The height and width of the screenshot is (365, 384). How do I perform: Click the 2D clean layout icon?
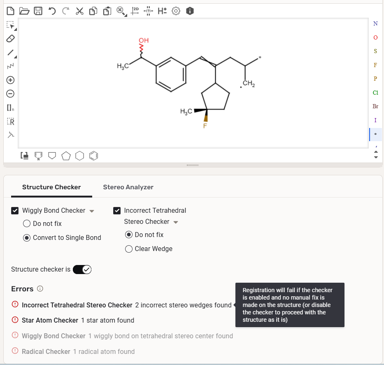[x=135, y=11]
